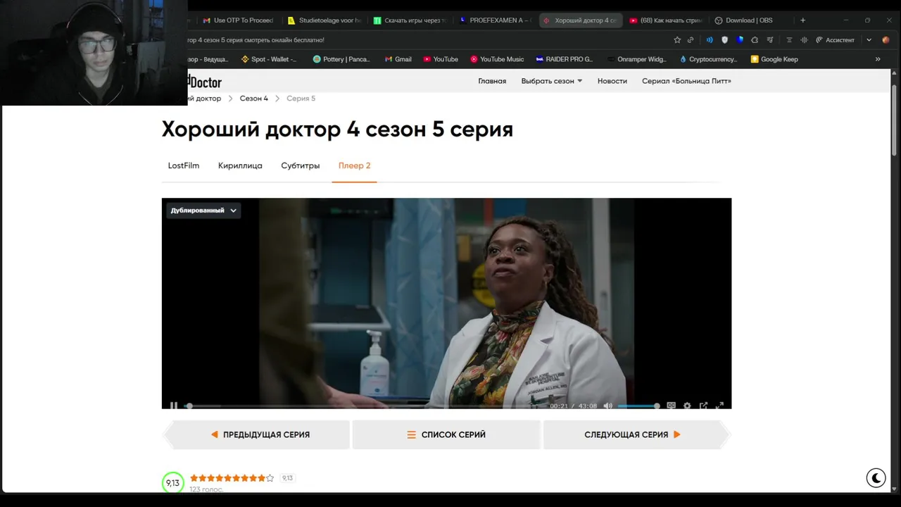Viewport: 901px width, 507px height.
Task: Toggle closed captions in the player
Action: [x=671, y=406]
